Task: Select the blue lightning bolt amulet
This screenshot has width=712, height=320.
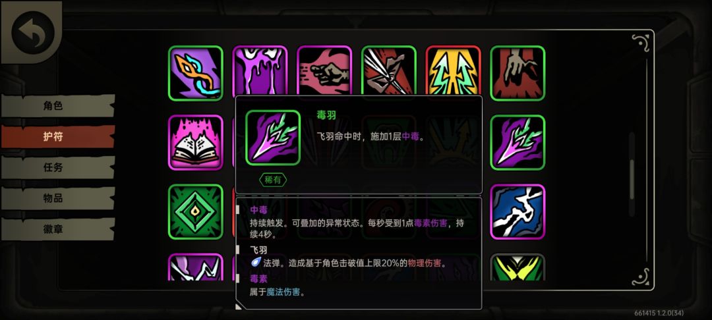Action: pos(518,211)
